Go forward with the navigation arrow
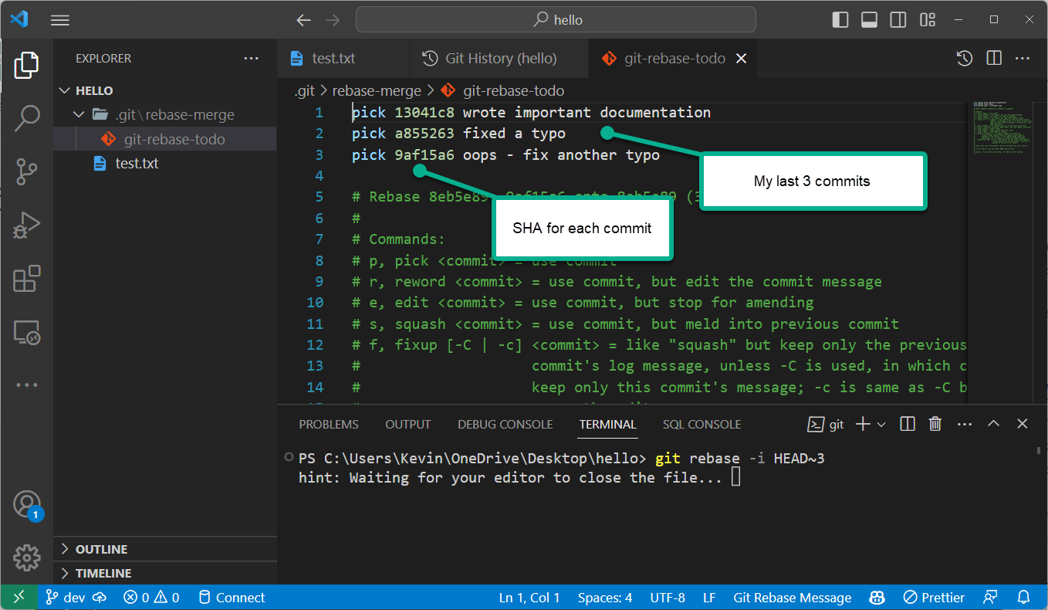The width and height of the screenshot is (1048, 610). (x=333, y=20)
